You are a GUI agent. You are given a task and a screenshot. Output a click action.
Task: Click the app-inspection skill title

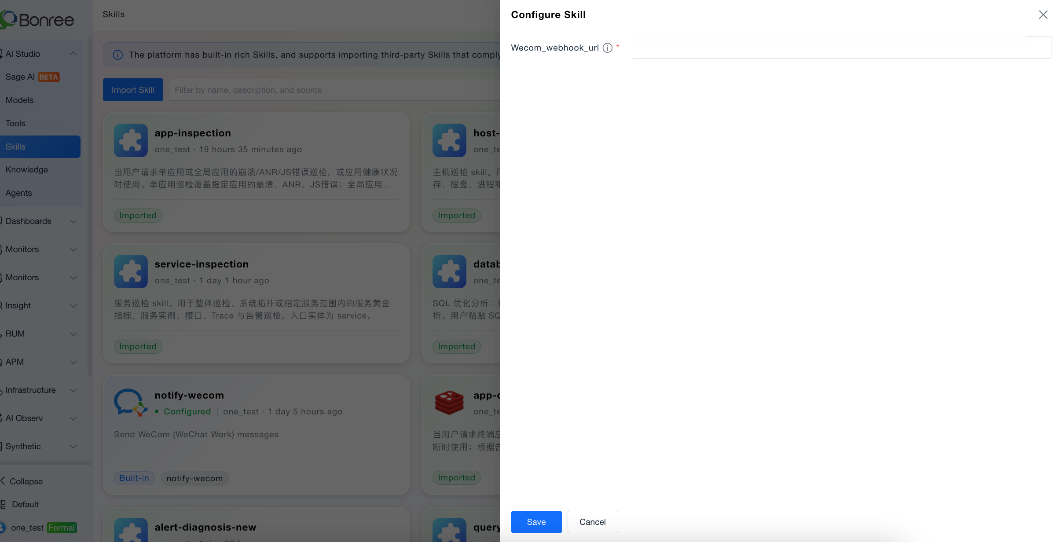click(x=193, y=133)
